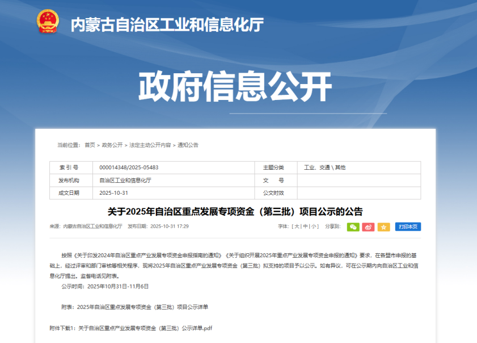Open 政务公开 breadcrumb link

(x=112, y=145)
